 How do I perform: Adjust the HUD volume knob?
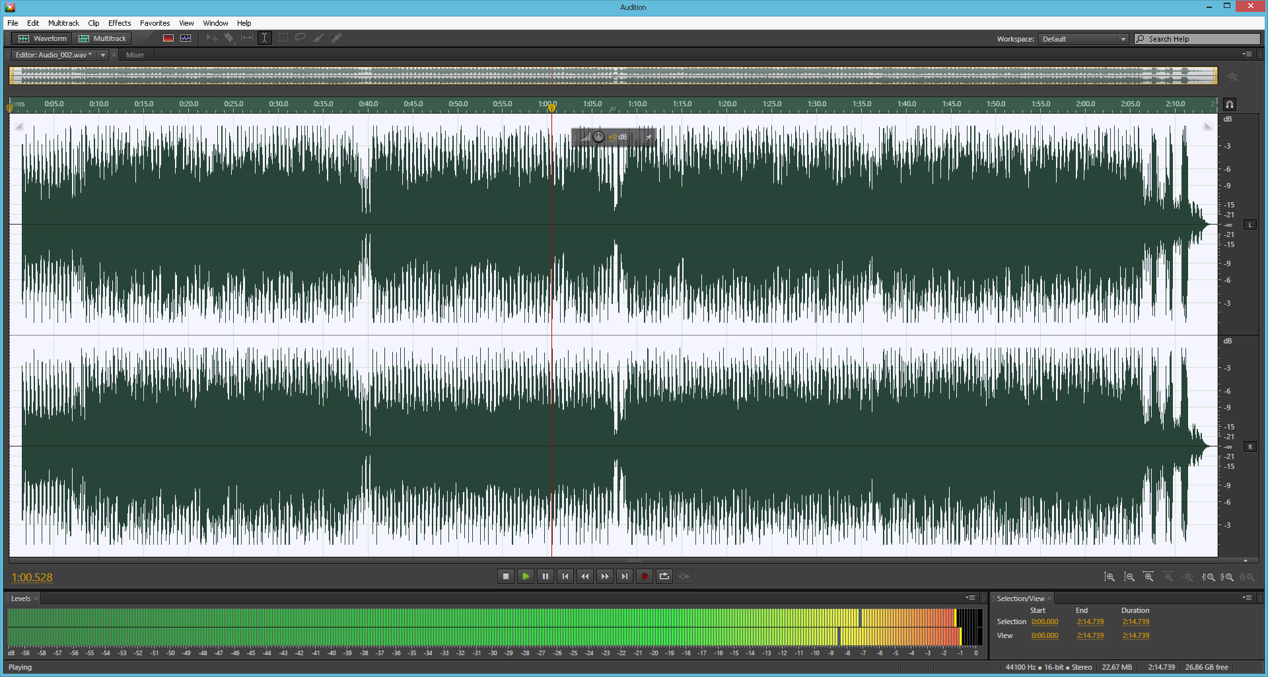[x=598, y=137]
